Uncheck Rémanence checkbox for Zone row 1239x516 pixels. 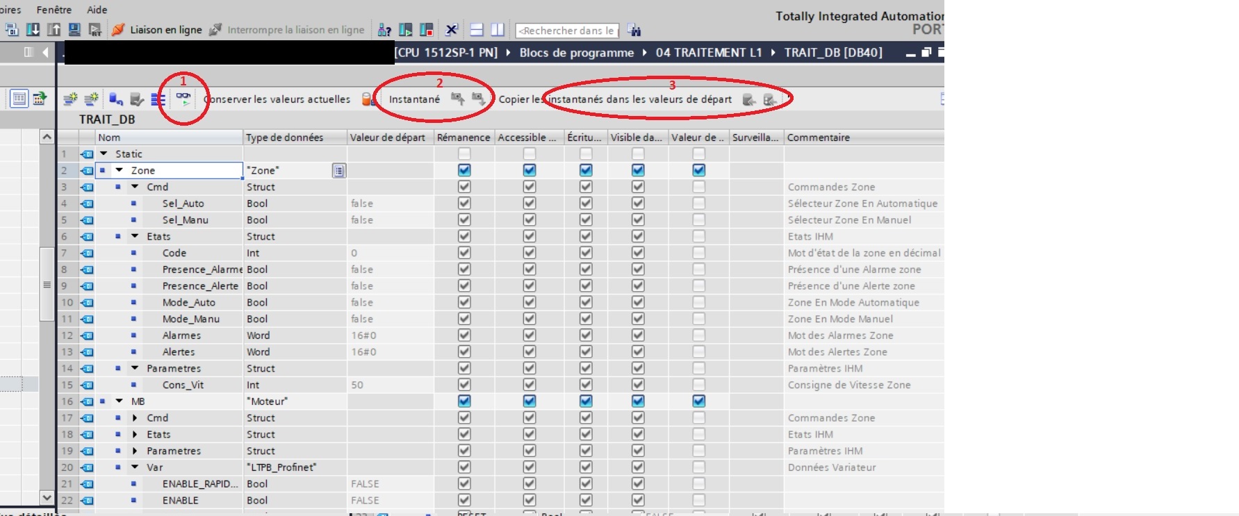click(464, 170)
